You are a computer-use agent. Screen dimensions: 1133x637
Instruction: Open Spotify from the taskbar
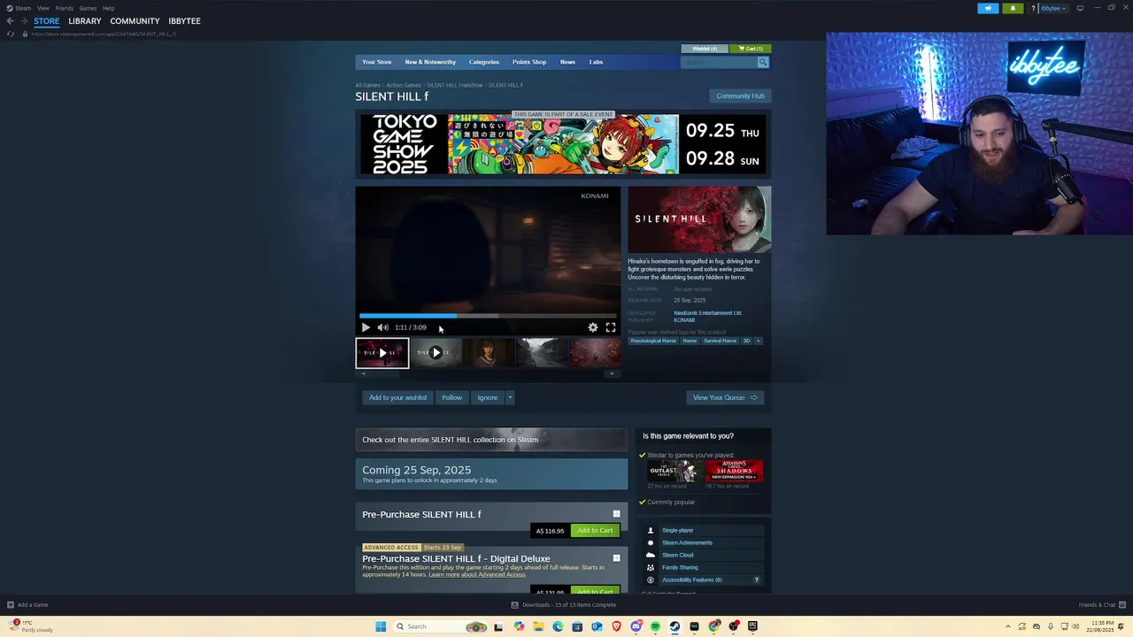pyautogui.click(x=655, y=626)
